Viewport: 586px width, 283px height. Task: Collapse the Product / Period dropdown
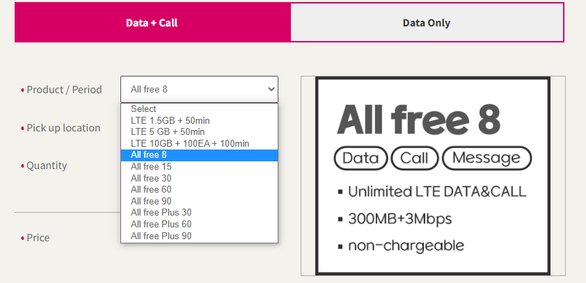tap(199, 89)
